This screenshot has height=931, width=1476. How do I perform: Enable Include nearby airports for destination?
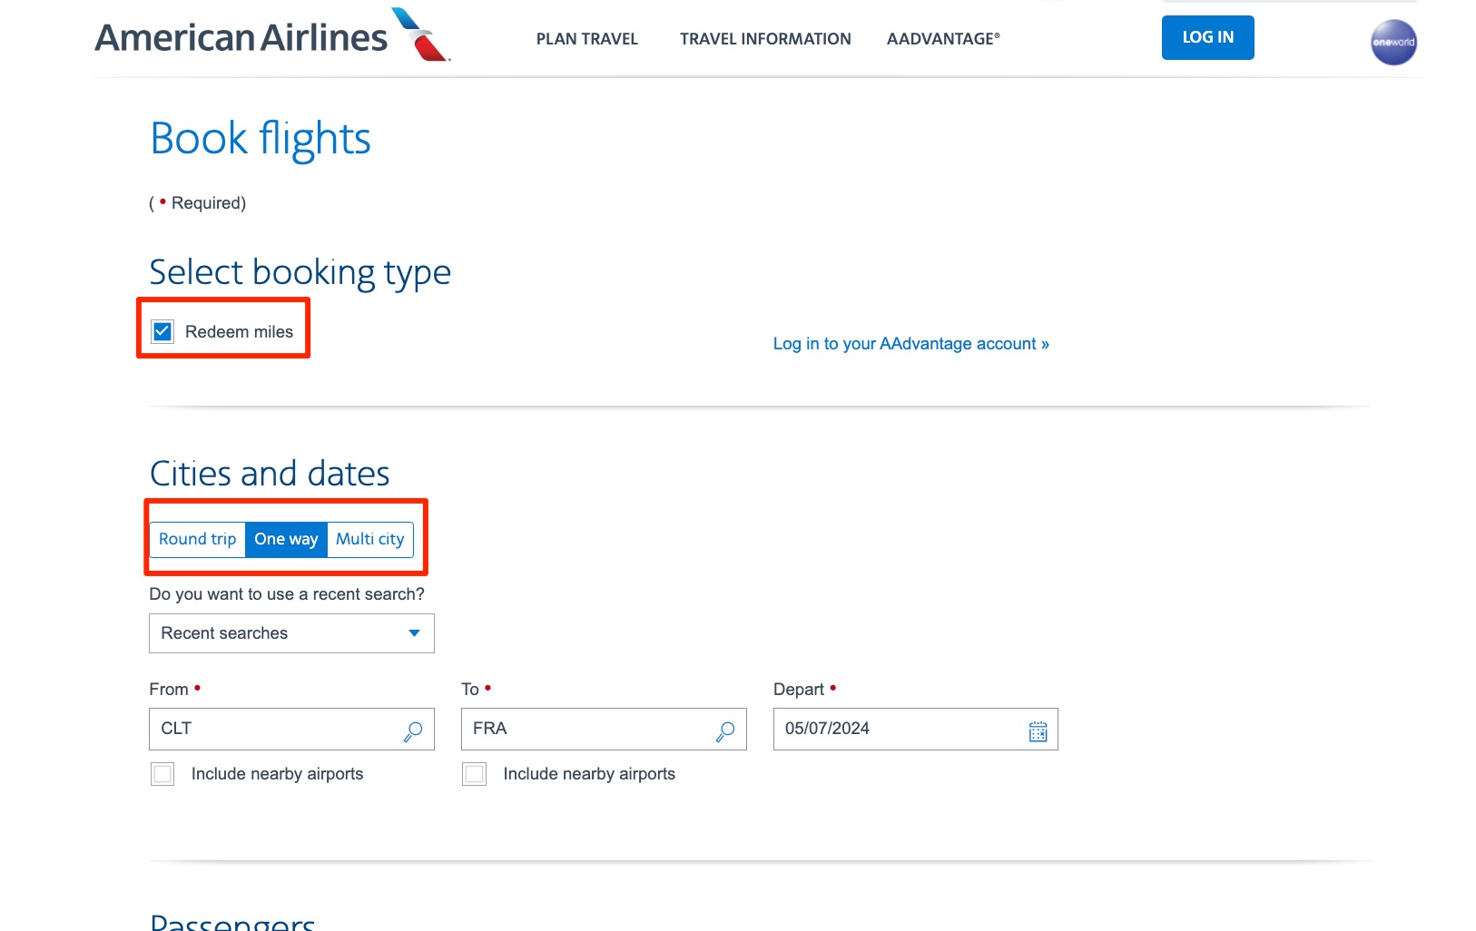coord(474,774)
